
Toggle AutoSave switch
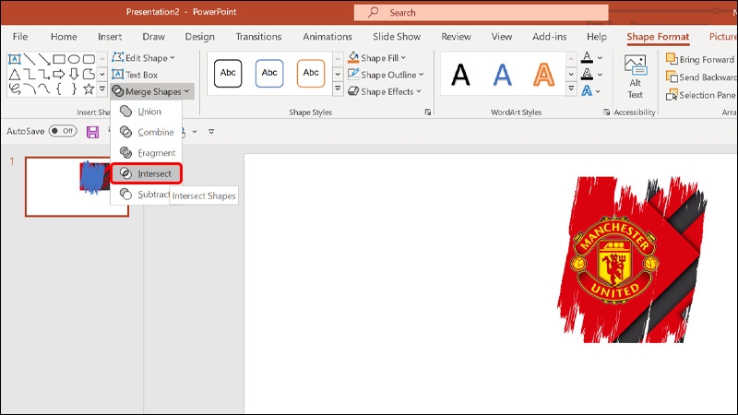63,131
